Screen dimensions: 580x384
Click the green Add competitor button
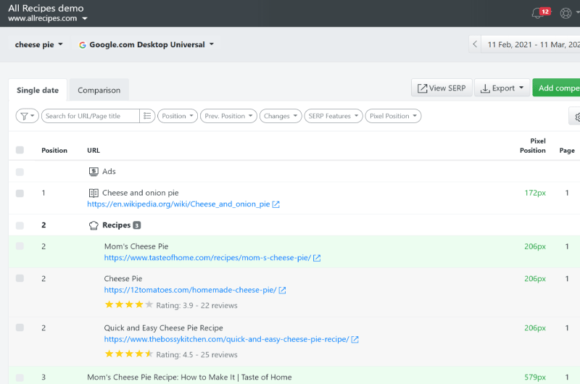click(x=556, y=88)
